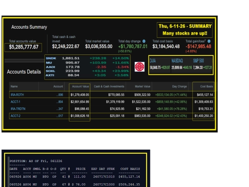Click the info icon beside Total gain/loss
Screen dimensions: 249x187
(209, 41)
